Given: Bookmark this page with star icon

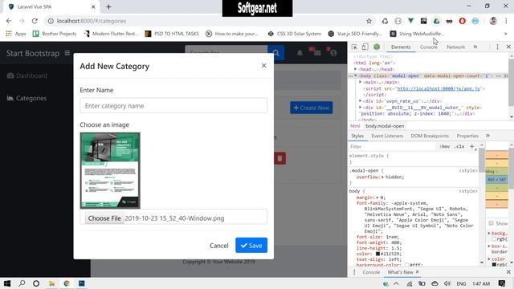Looking at the screenshot, I should [x=369, y=21].
